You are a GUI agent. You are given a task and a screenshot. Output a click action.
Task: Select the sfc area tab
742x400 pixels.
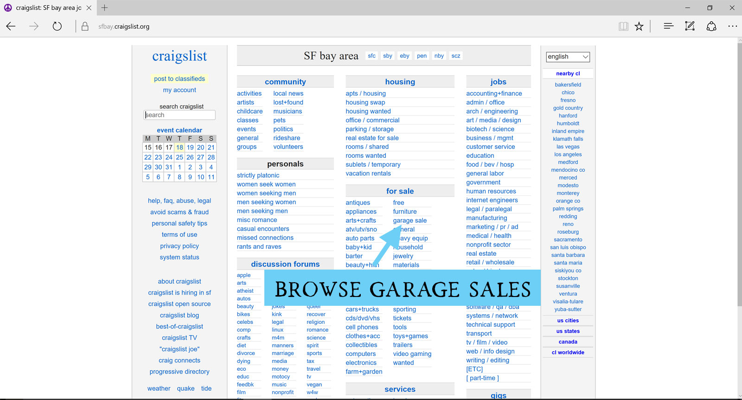tap(372, 56)
